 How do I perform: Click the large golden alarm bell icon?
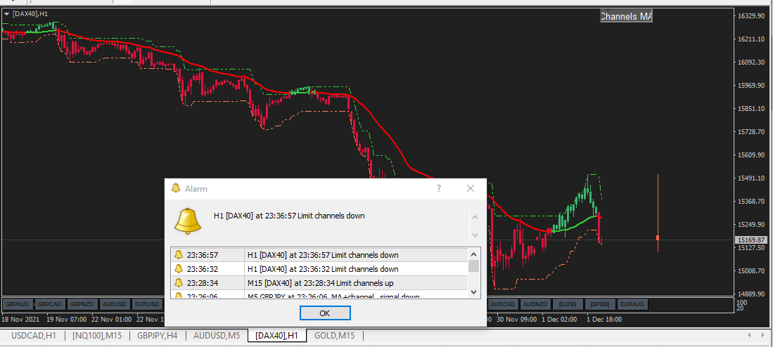pos(188,221)
